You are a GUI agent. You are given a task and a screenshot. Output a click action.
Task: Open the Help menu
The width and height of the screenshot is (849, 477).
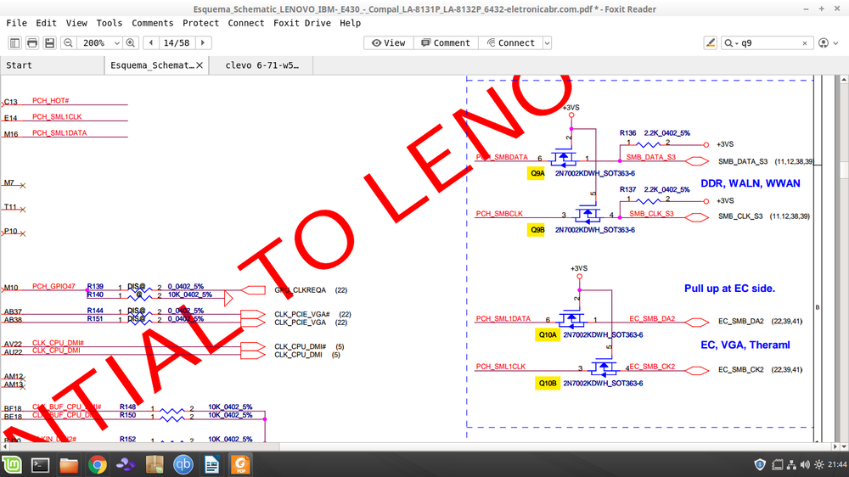350,23
